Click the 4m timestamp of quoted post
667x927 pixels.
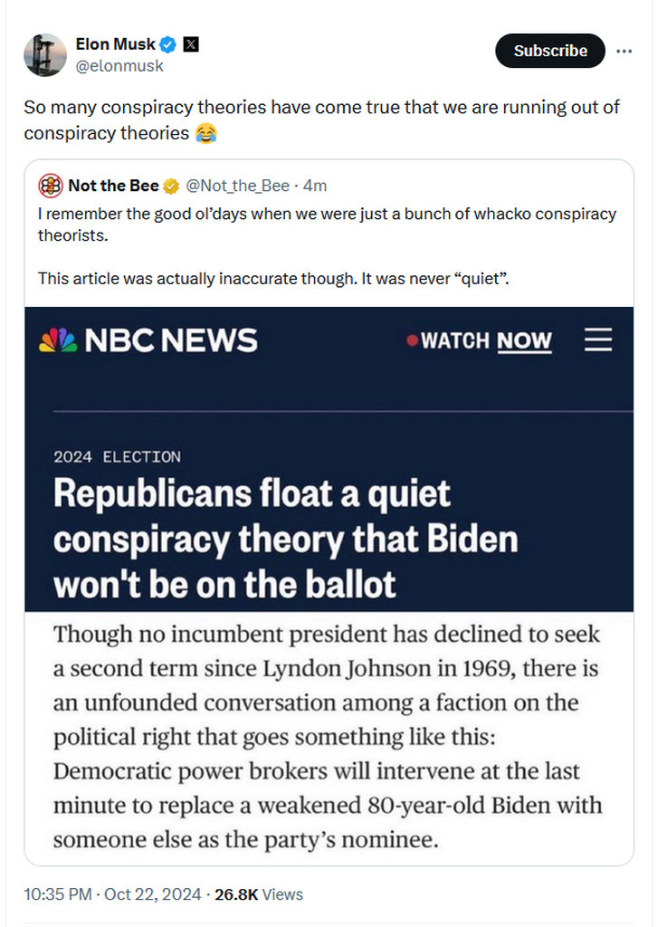pyautogui.click(x=314, y=186)
